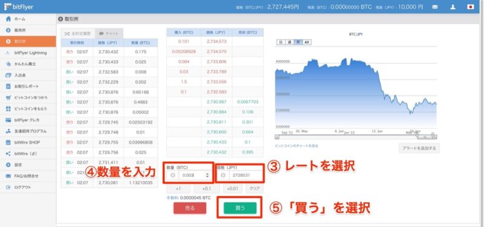Switch to the チャット tab
This screenshot has width=484, height=227.
[x=109, y=33]
